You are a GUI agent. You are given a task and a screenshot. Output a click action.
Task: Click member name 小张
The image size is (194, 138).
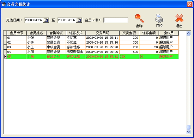tap(36, 38)
